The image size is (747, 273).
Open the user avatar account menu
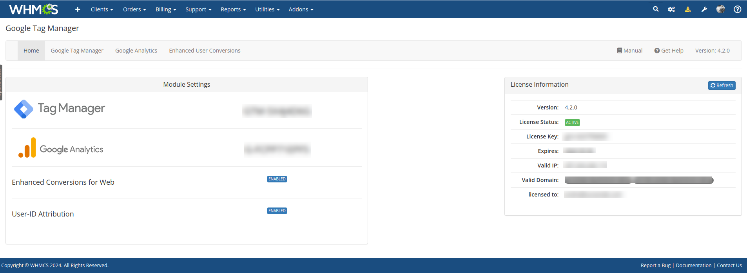720,9
